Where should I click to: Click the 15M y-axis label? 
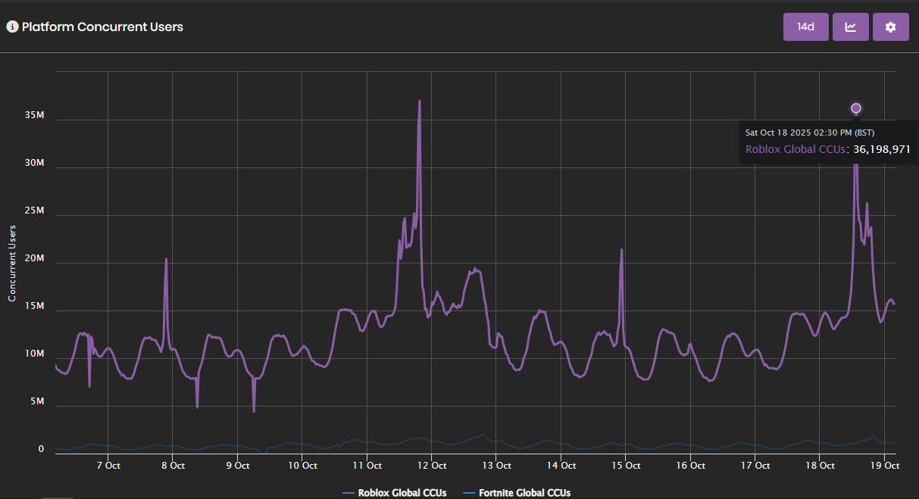click(x=35, y=307)
